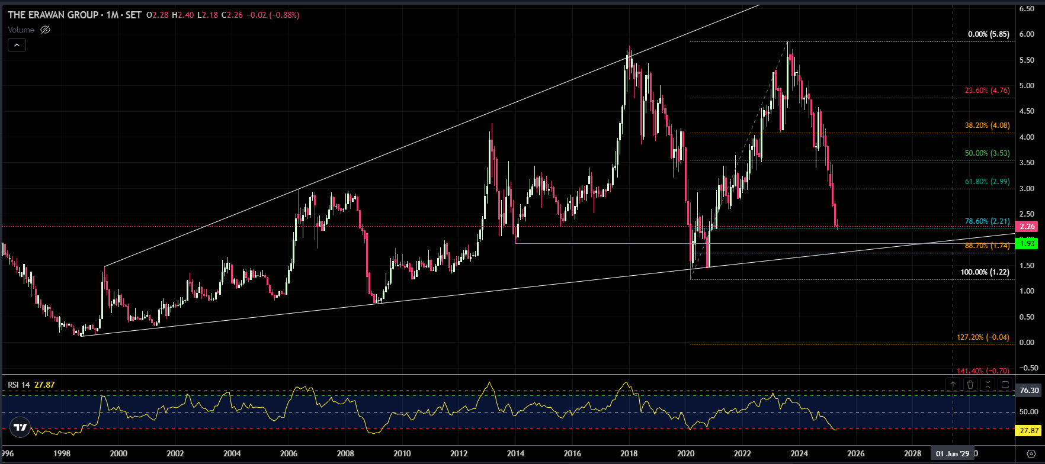Click the high price value H2.40

tap(183, 15)
